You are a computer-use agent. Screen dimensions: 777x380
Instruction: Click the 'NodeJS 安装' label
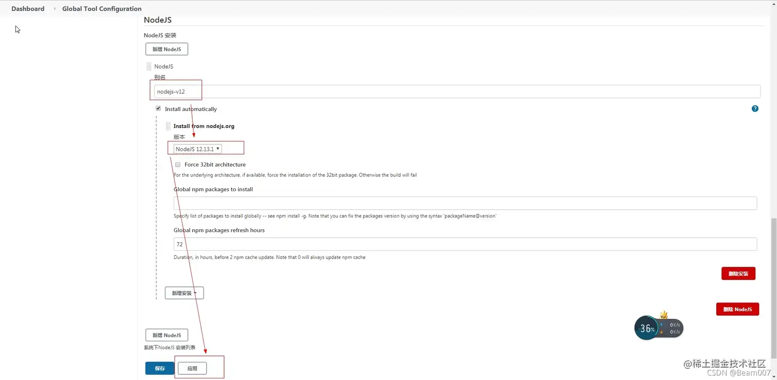pyautogui.click(x=160, y=35)
